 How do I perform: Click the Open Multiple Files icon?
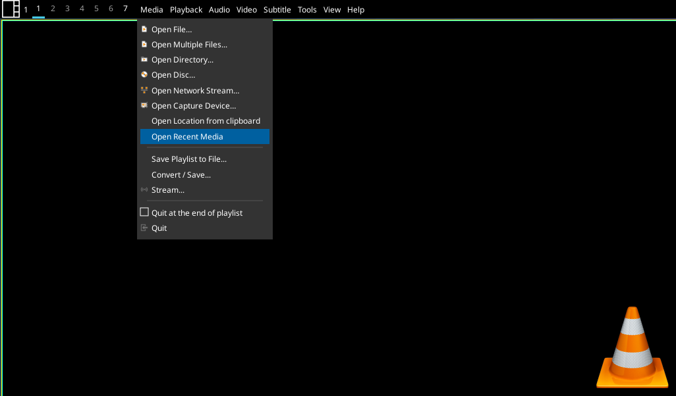pyautogui.click(x=144, y=44)
